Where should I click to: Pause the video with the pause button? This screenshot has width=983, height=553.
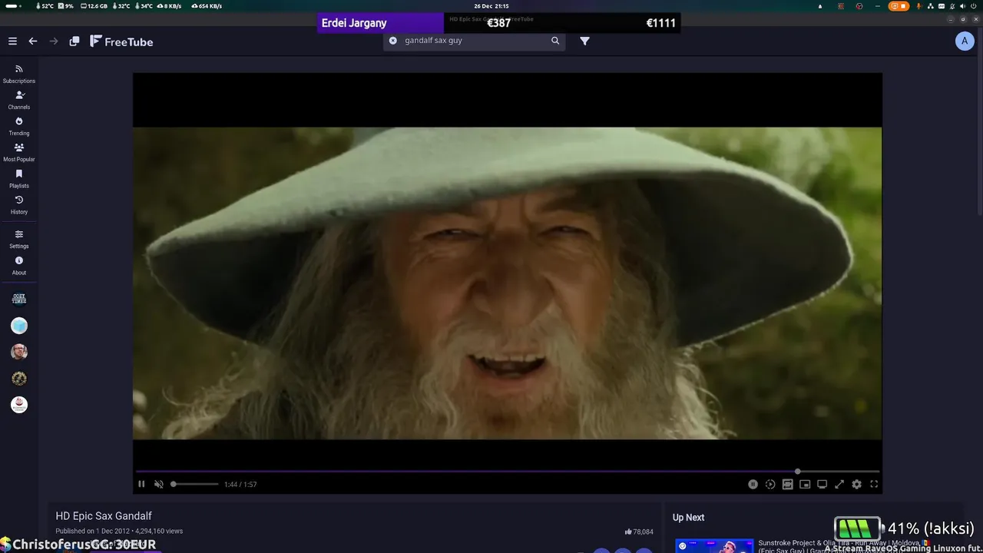click(141, 484)
